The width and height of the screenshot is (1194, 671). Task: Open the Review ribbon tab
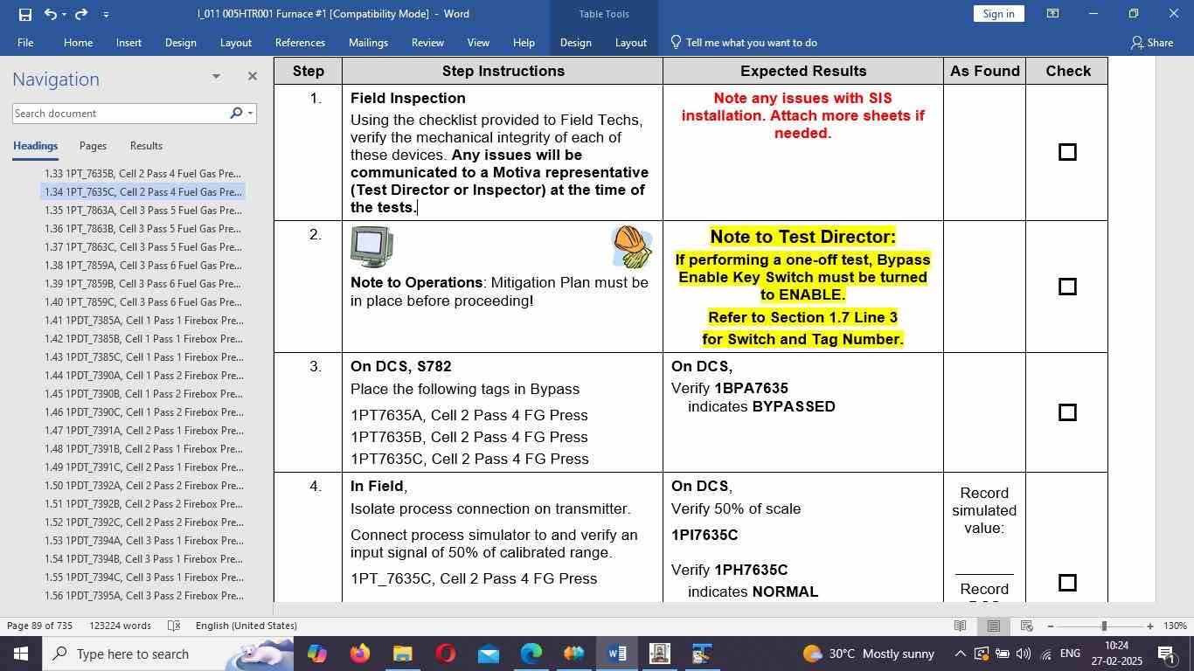coord(427,42)
